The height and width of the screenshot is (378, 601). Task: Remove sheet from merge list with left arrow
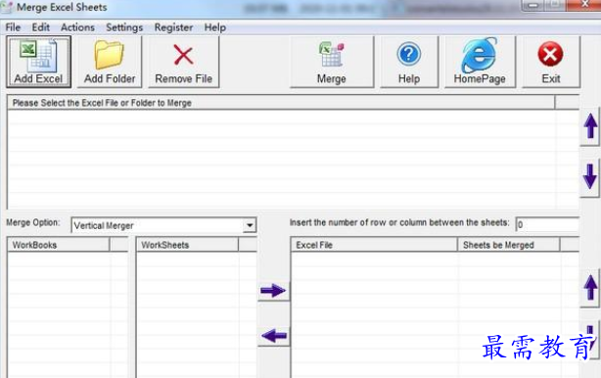click(x=273, y=336)
